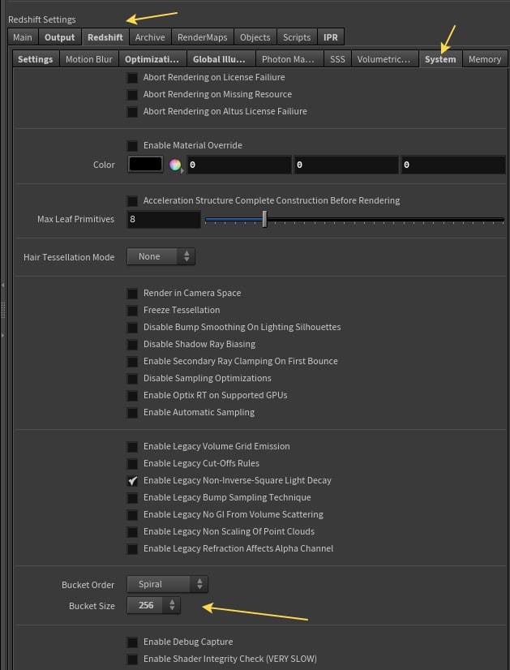This screenshot has height=670, width=510.
Task: Open the RenderMaps tab
Action: 203,37
